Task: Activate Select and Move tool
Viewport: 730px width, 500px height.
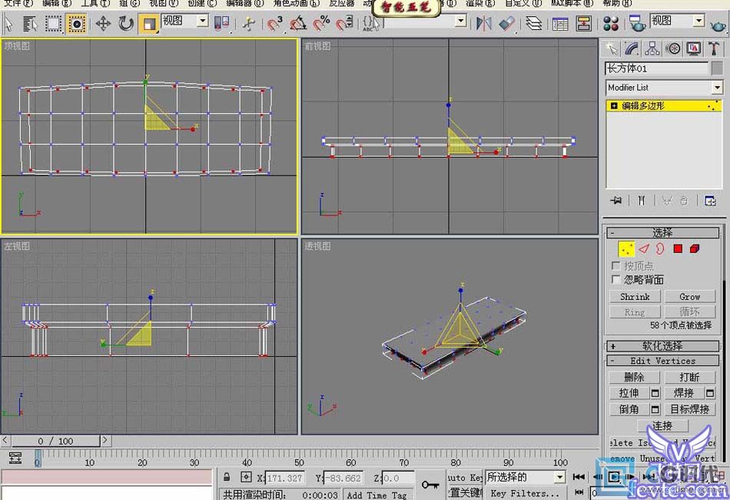Action: tap(103, 23)
